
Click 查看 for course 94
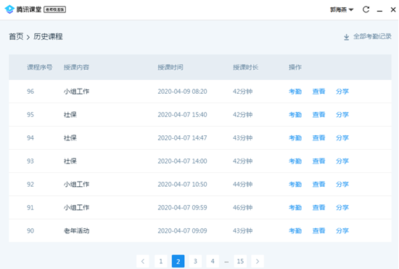(x=318, y=138)
